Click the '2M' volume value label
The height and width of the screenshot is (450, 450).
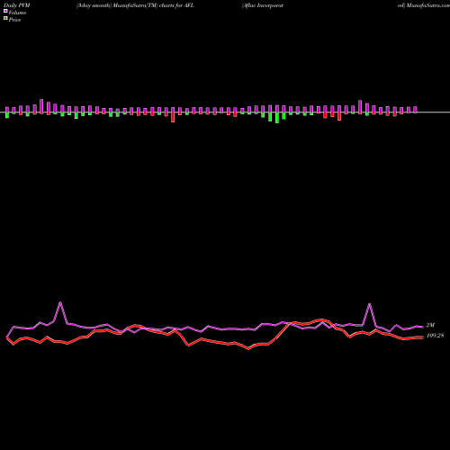pyautogui.click(x=430, y=325)
